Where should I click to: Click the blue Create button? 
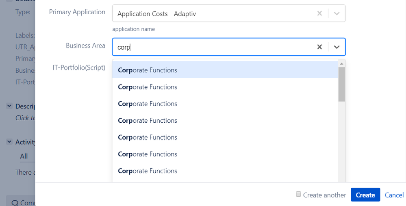pos(365,195)
